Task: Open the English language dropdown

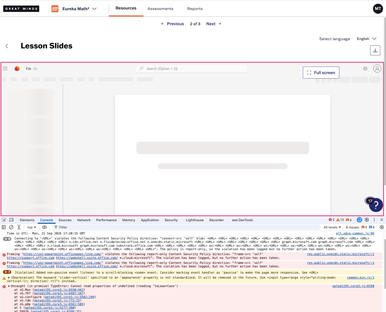Action: tap(367, 39)
